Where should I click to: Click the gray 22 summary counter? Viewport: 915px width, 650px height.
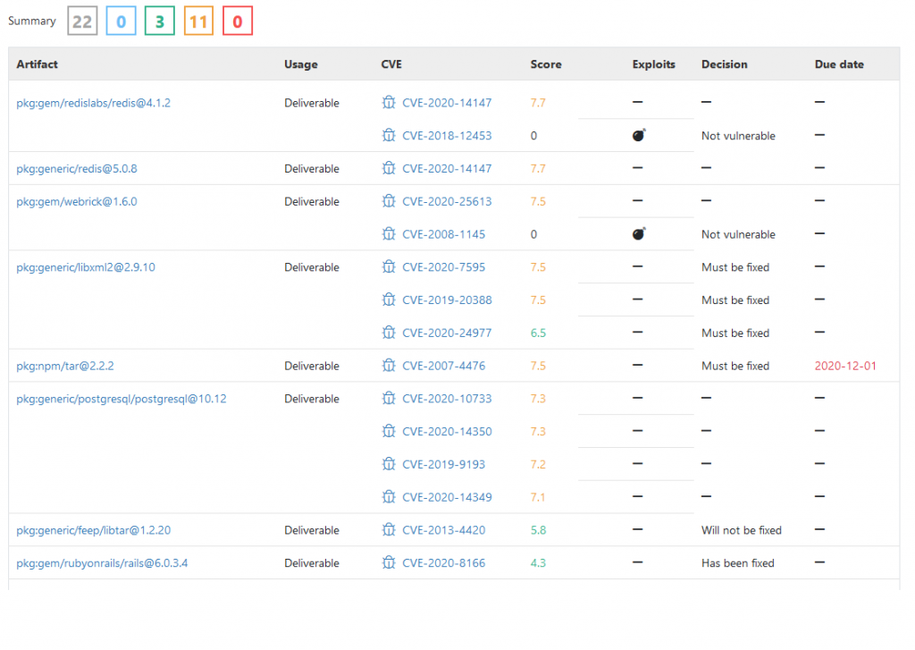pyautogui.click(x=82, y=21)
